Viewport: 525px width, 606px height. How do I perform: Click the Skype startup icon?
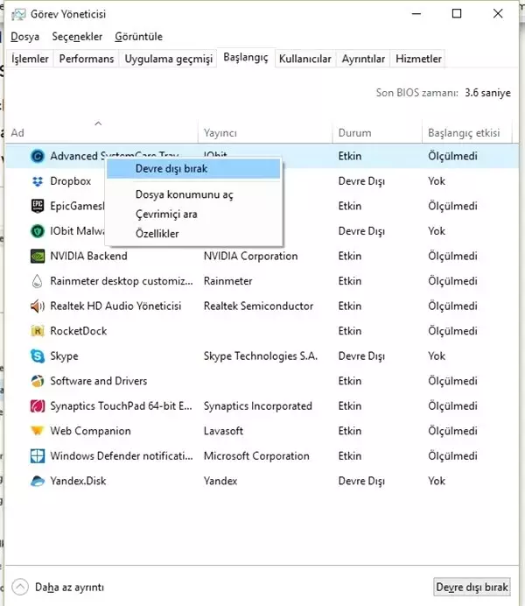(38, 356)
